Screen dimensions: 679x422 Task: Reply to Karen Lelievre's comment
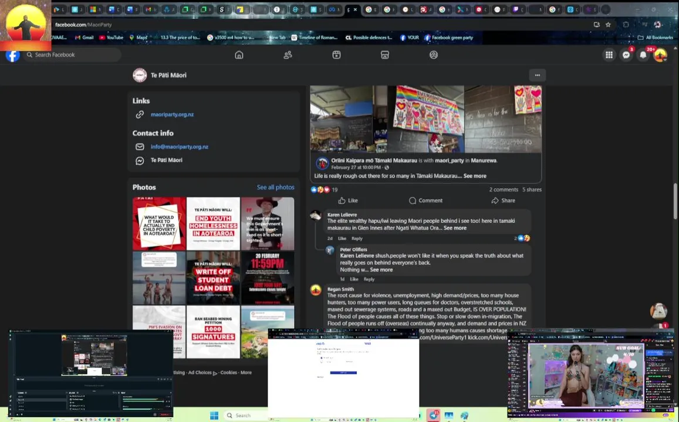pyautogui.click(x=357, y=239)
